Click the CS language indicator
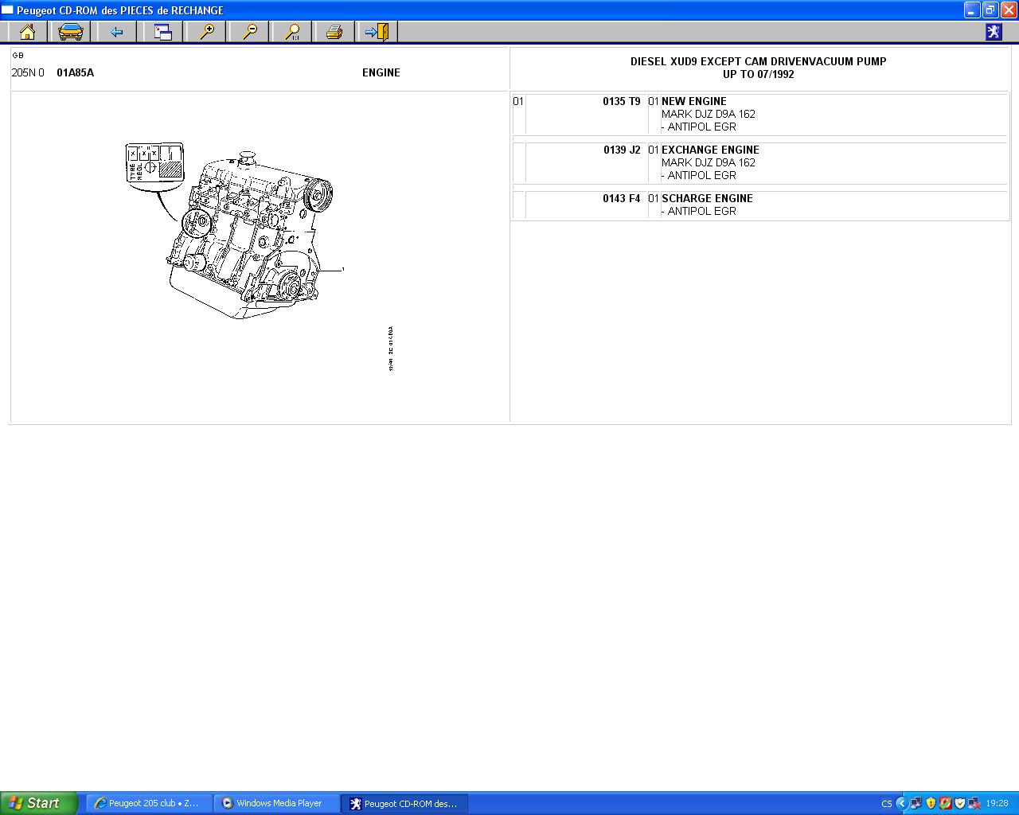 [x=886, y=804]
